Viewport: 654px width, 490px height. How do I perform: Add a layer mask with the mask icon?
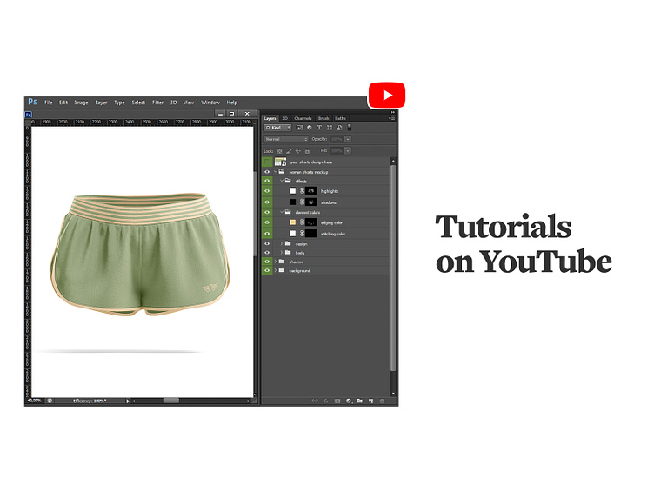point(337,401)
